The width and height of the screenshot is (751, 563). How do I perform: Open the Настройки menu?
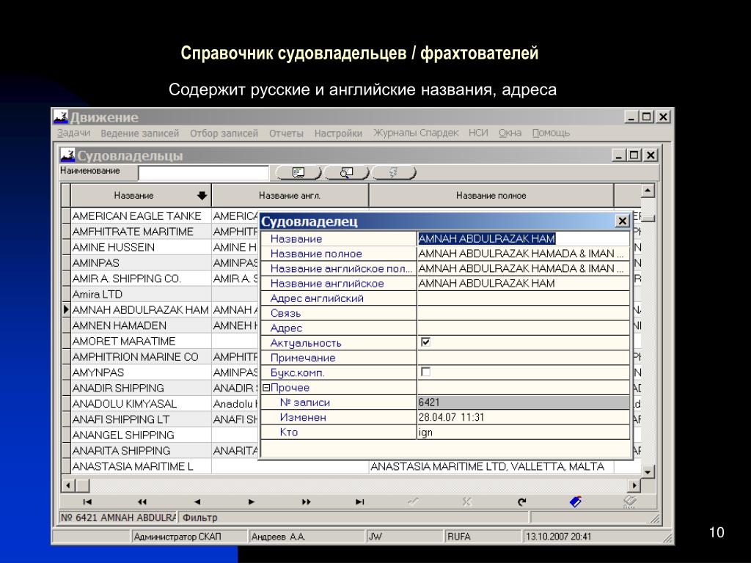pos(338,133)
